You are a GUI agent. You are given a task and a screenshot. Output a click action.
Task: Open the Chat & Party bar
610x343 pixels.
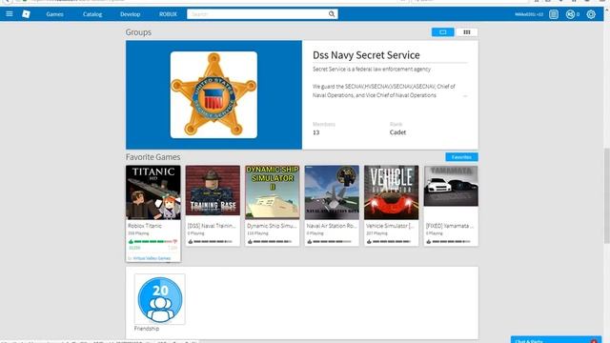coord(556,340)
